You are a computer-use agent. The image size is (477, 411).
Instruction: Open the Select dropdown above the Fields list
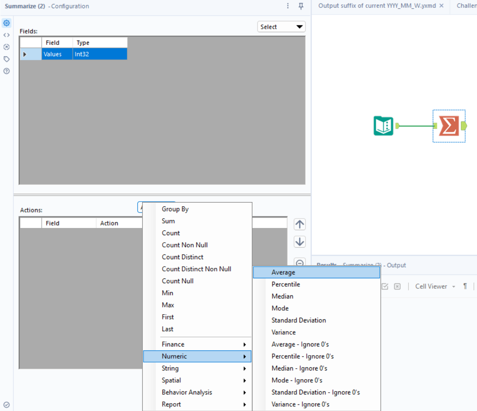pos(281,27)
